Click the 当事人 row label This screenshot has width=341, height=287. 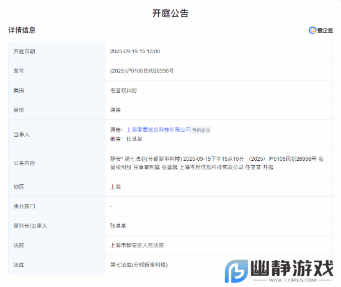pyautogui.click(x=21, y=134)
